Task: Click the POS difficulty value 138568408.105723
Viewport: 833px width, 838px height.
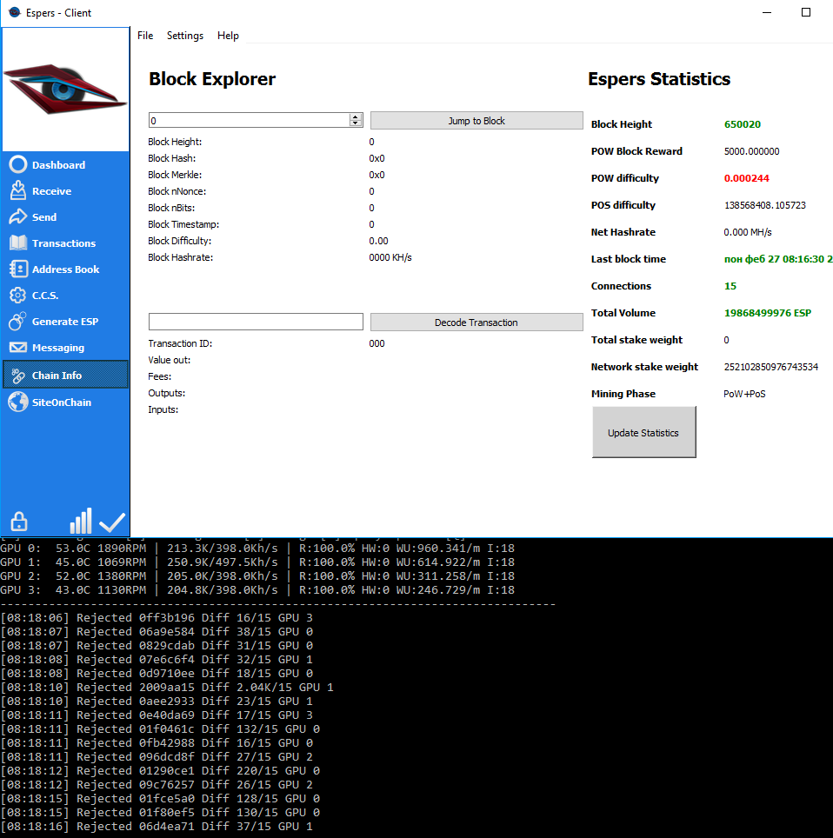Action: pos(764,205)
